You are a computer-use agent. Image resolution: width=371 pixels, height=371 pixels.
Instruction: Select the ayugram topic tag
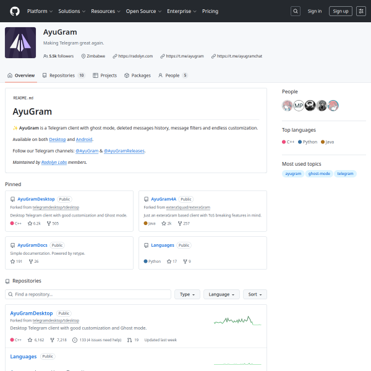pos(293,173)
